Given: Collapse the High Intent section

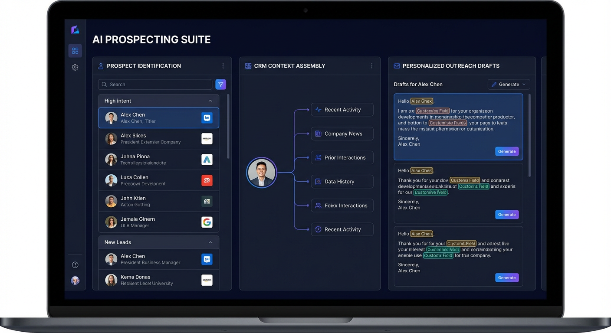Looking at the screenshot, I should (210, 101).
